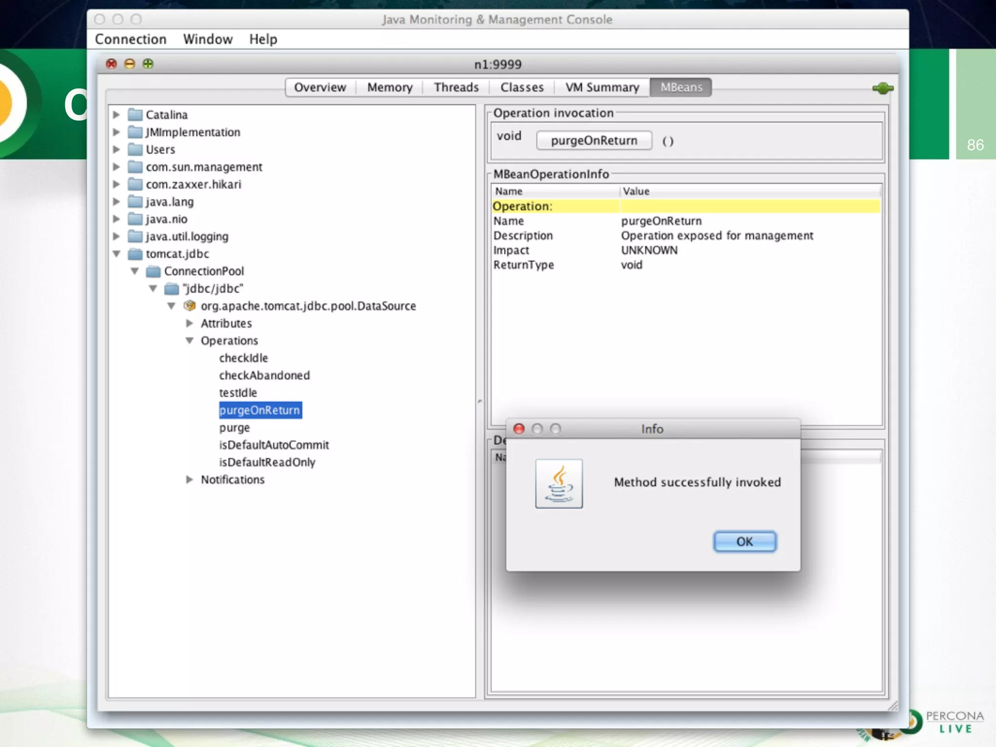Switch to the Classes tab
Viewport: 996px width, 747px height.
522,88
